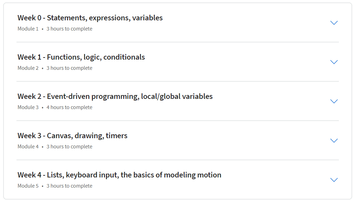Select the Week 2 Event-driven programming heading

115,96
